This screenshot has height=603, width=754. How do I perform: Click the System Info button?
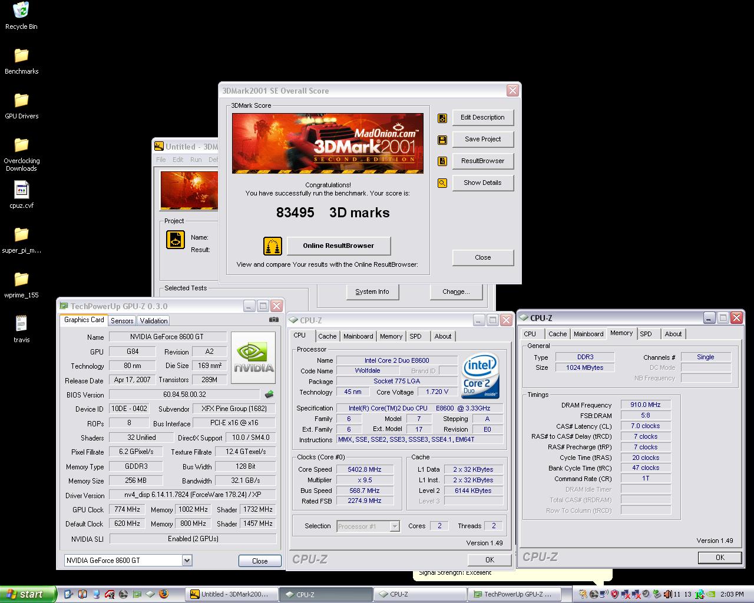click(x=372, y=292)
